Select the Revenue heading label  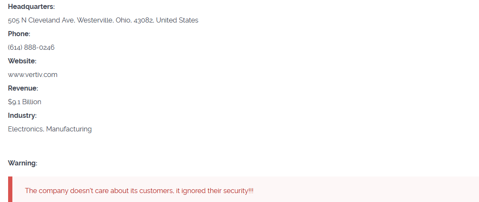pos(23,88)
